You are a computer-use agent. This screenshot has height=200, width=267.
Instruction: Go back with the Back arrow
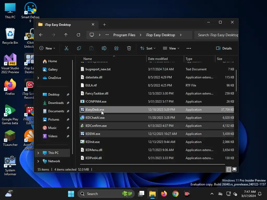41,35
